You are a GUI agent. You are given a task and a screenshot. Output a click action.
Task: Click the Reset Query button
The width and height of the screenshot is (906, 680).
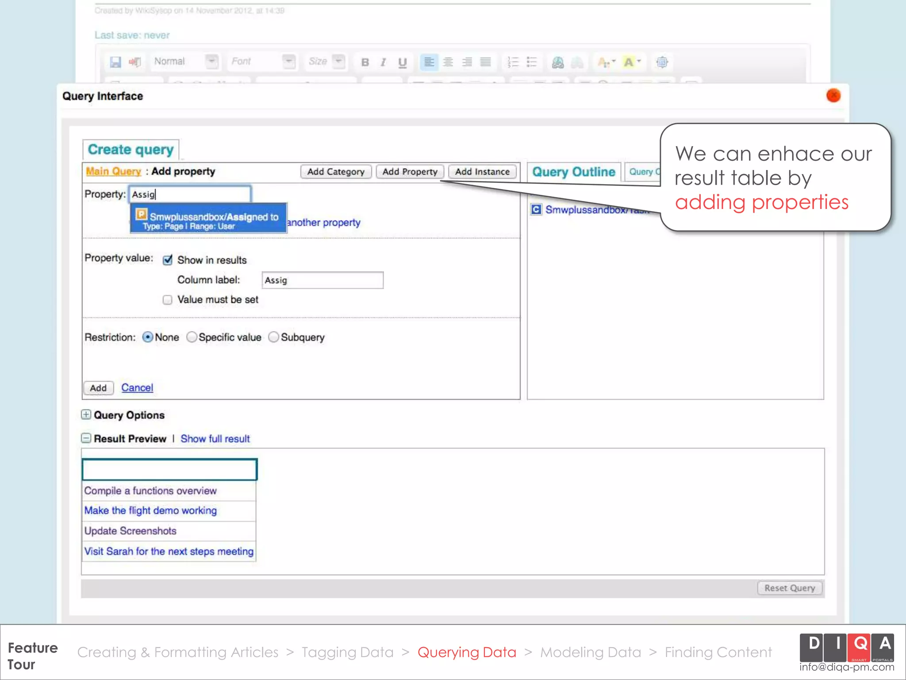[x=790, y=588]
